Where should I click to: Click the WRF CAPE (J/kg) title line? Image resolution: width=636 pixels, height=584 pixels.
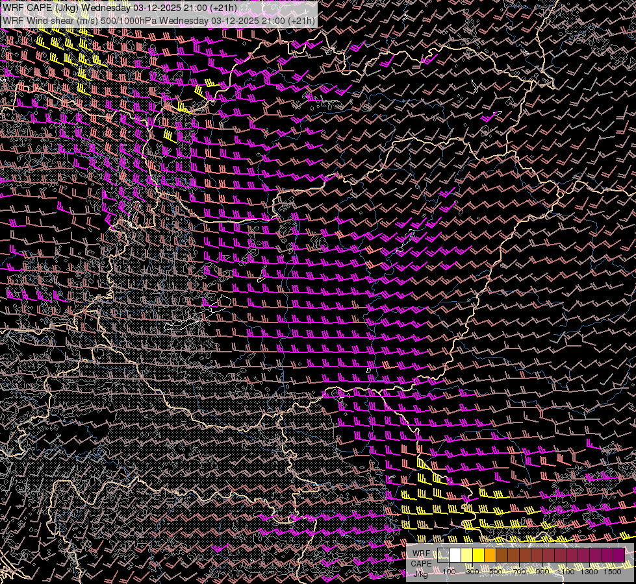coord(120,8)
